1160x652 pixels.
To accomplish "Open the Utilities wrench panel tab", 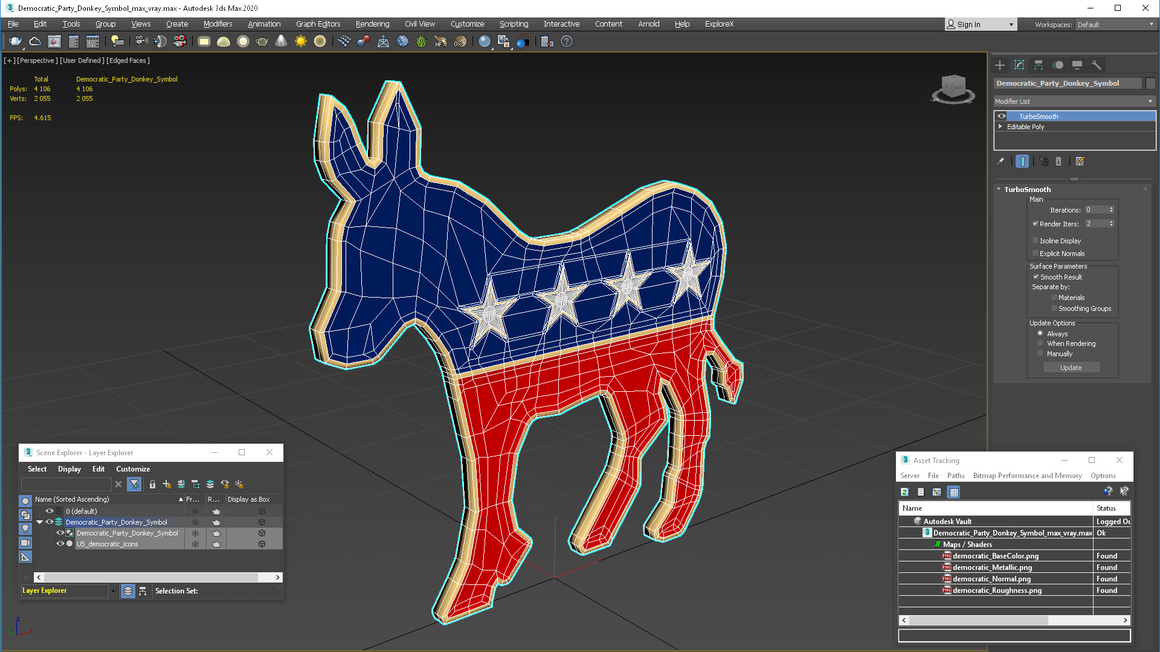I will point(1097,65).
